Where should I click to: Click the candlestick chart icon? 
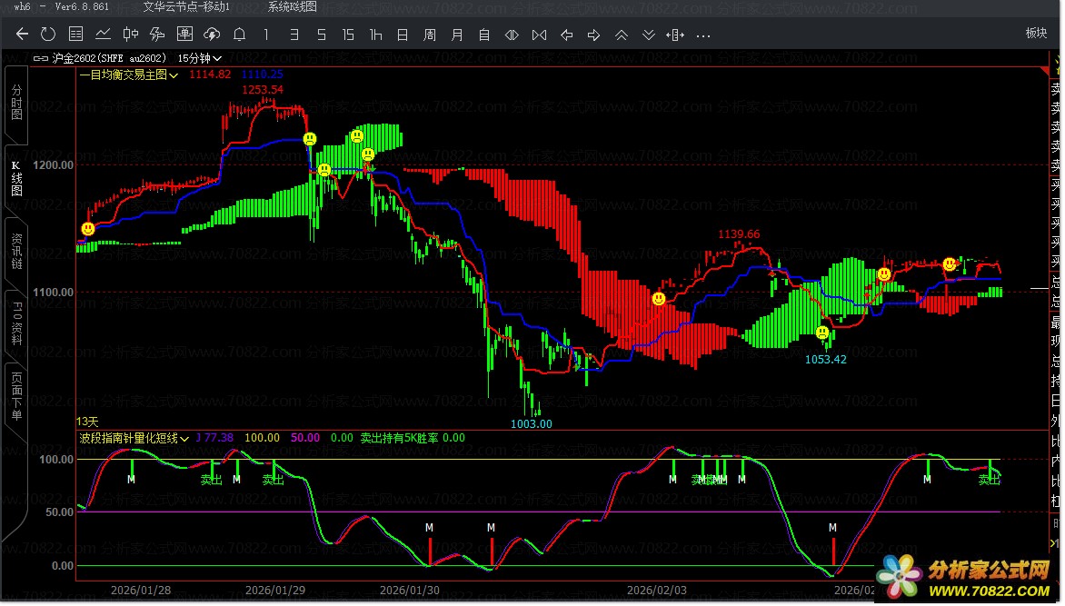[x=130, y=35]
